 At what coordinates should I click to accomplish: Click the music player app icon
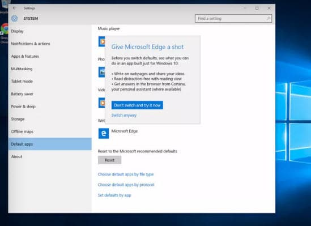(102, 42)
